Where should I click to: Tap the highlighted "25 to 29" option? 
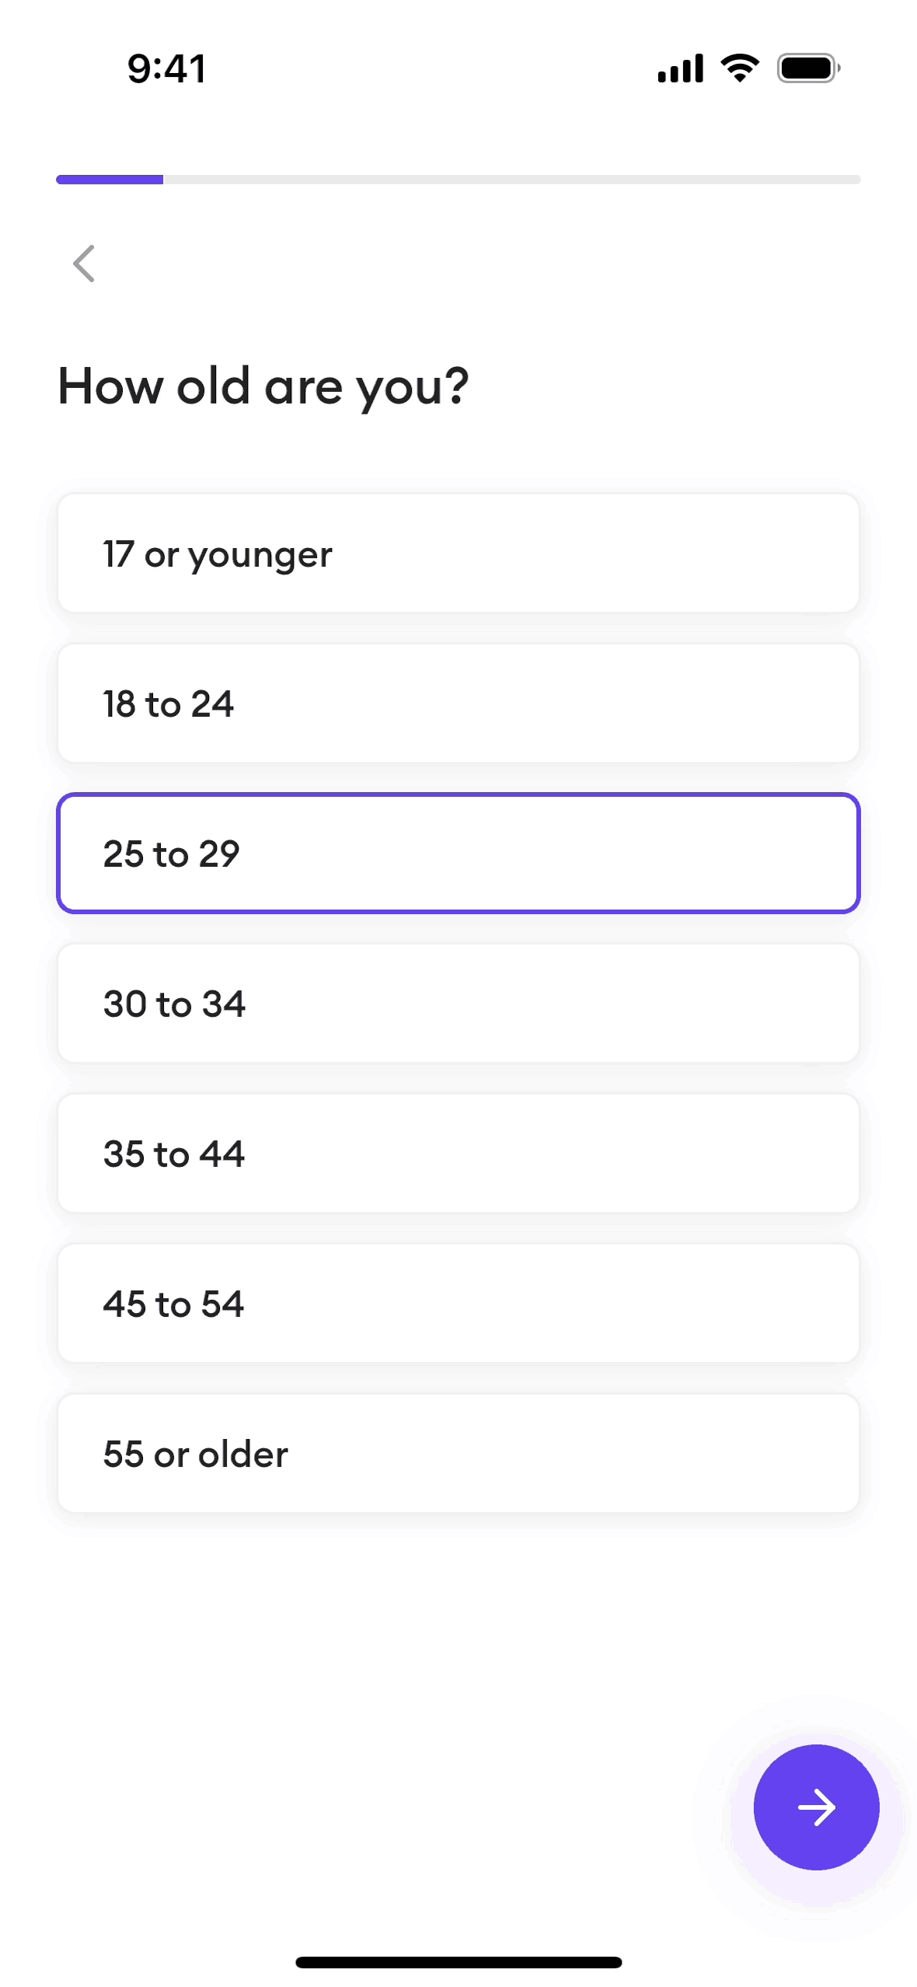coord(458,854)
